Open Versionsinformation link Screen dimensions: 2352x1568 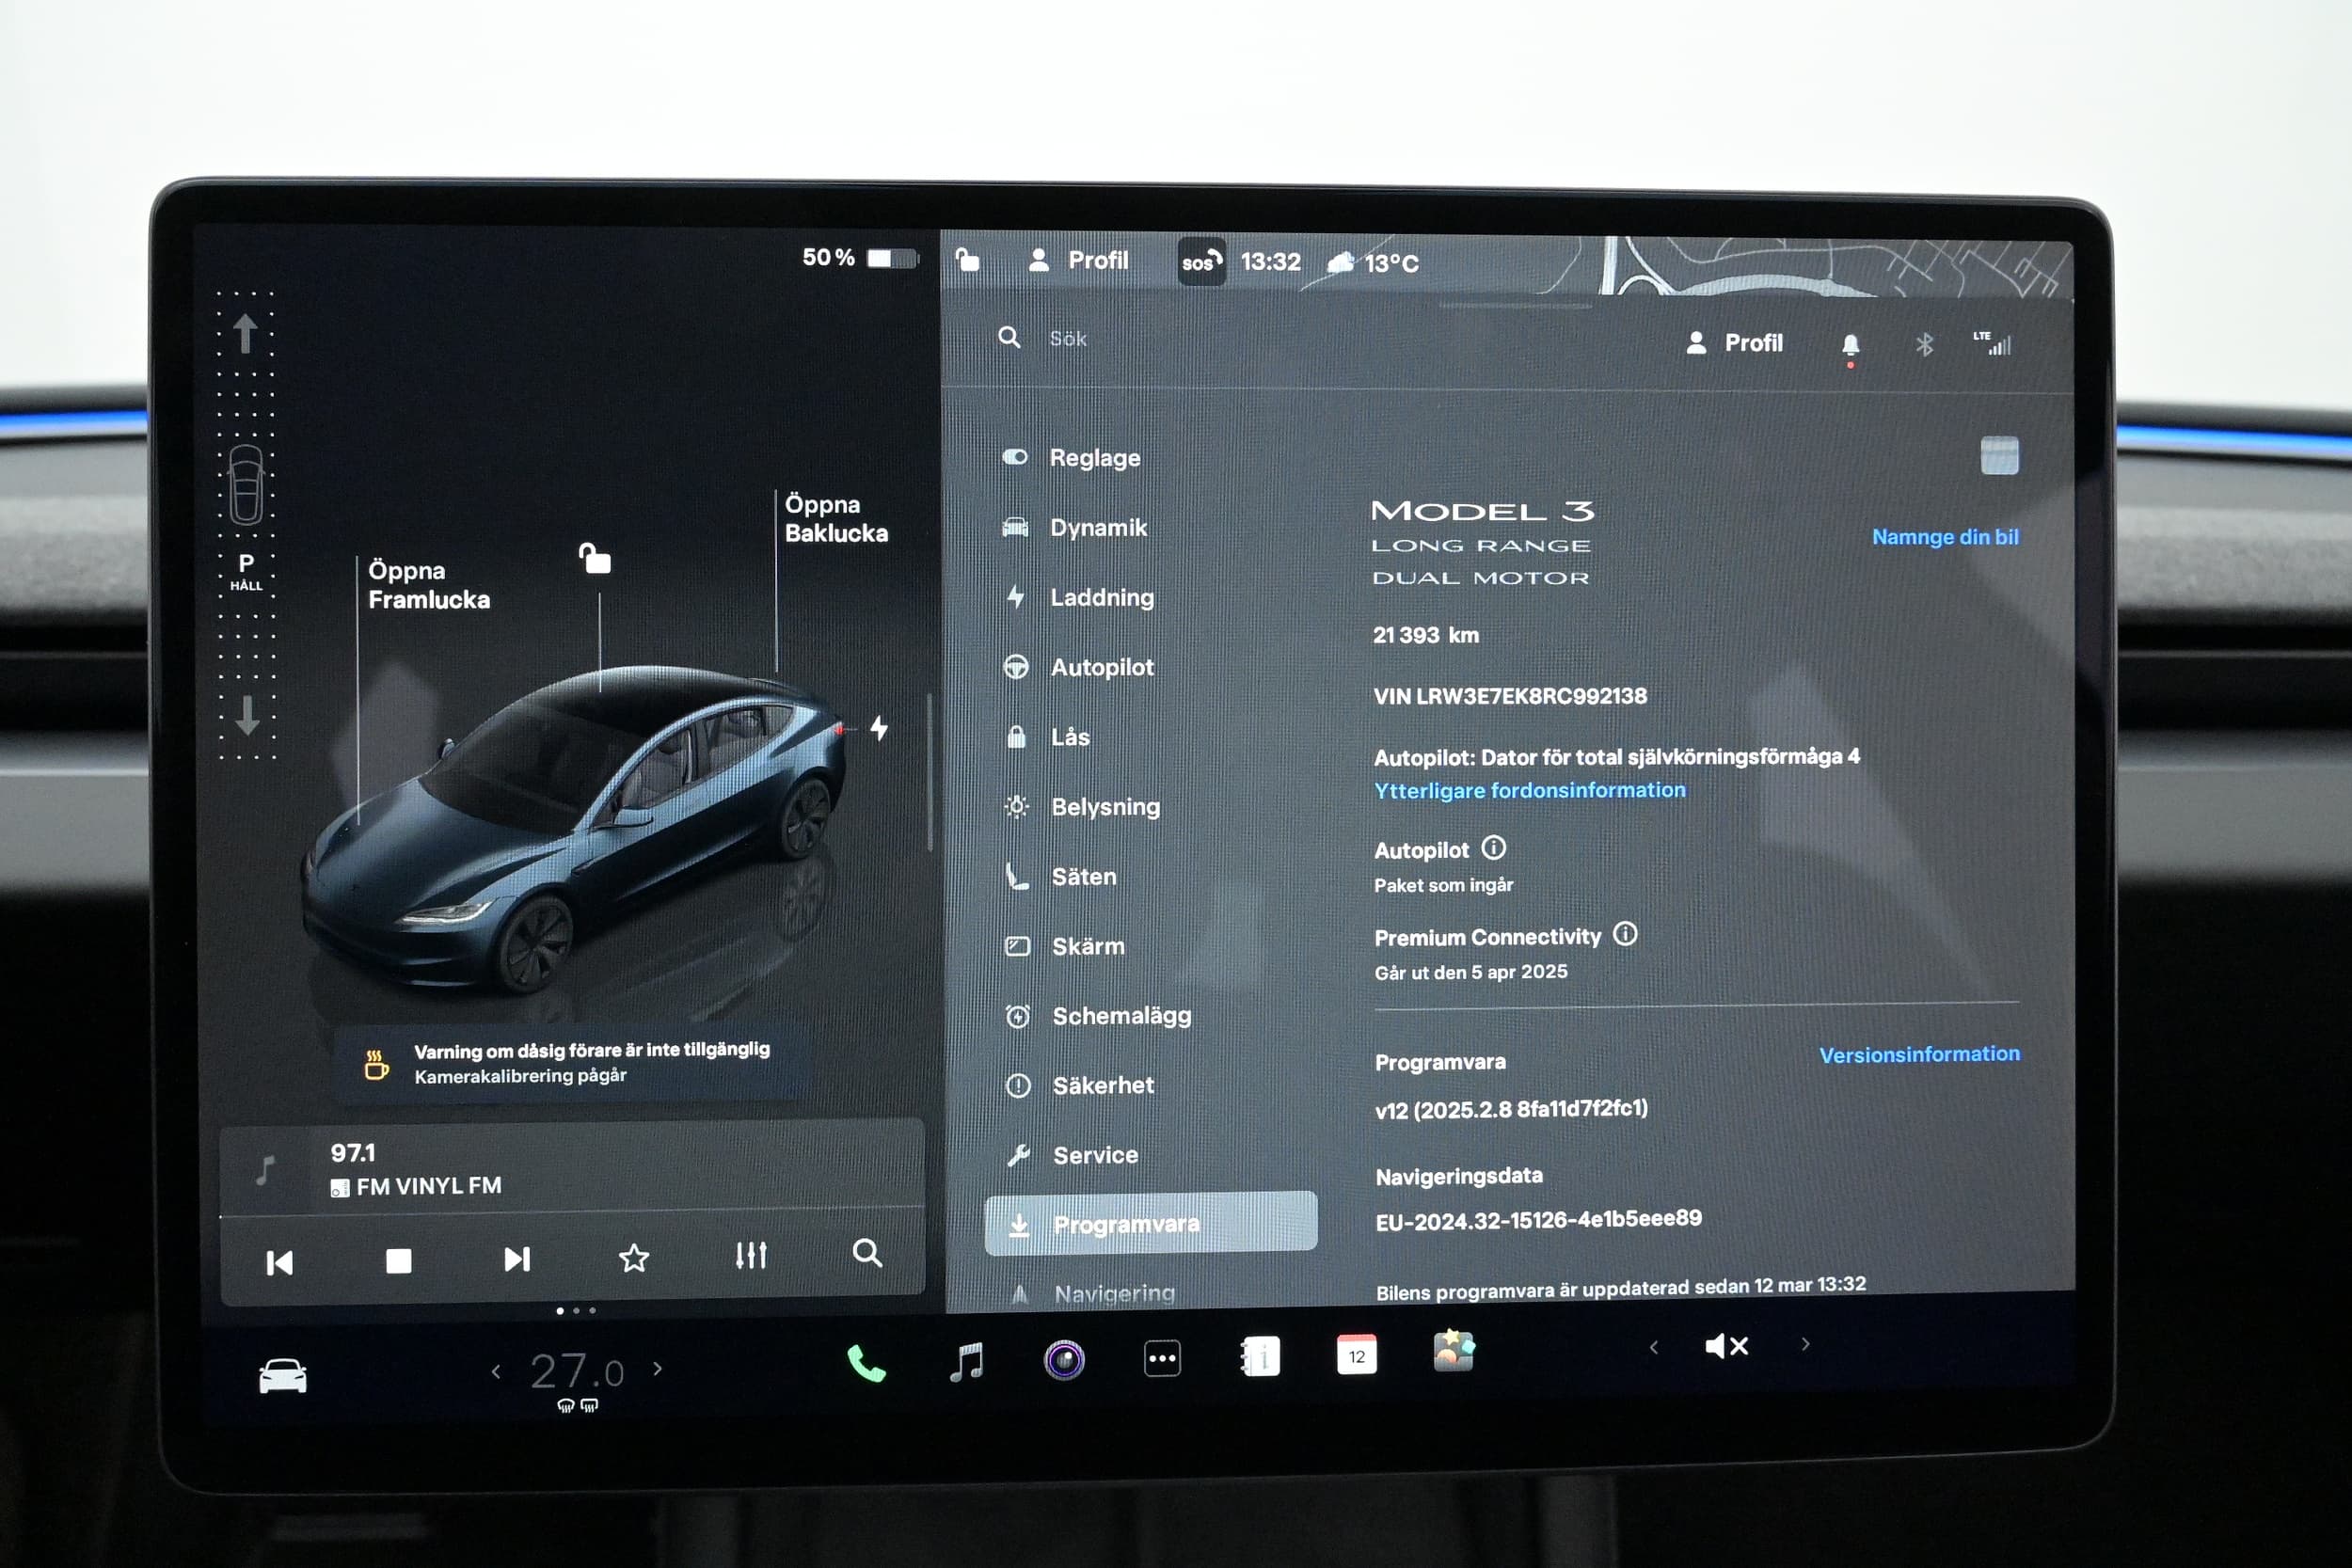tap(1919, 1054)
